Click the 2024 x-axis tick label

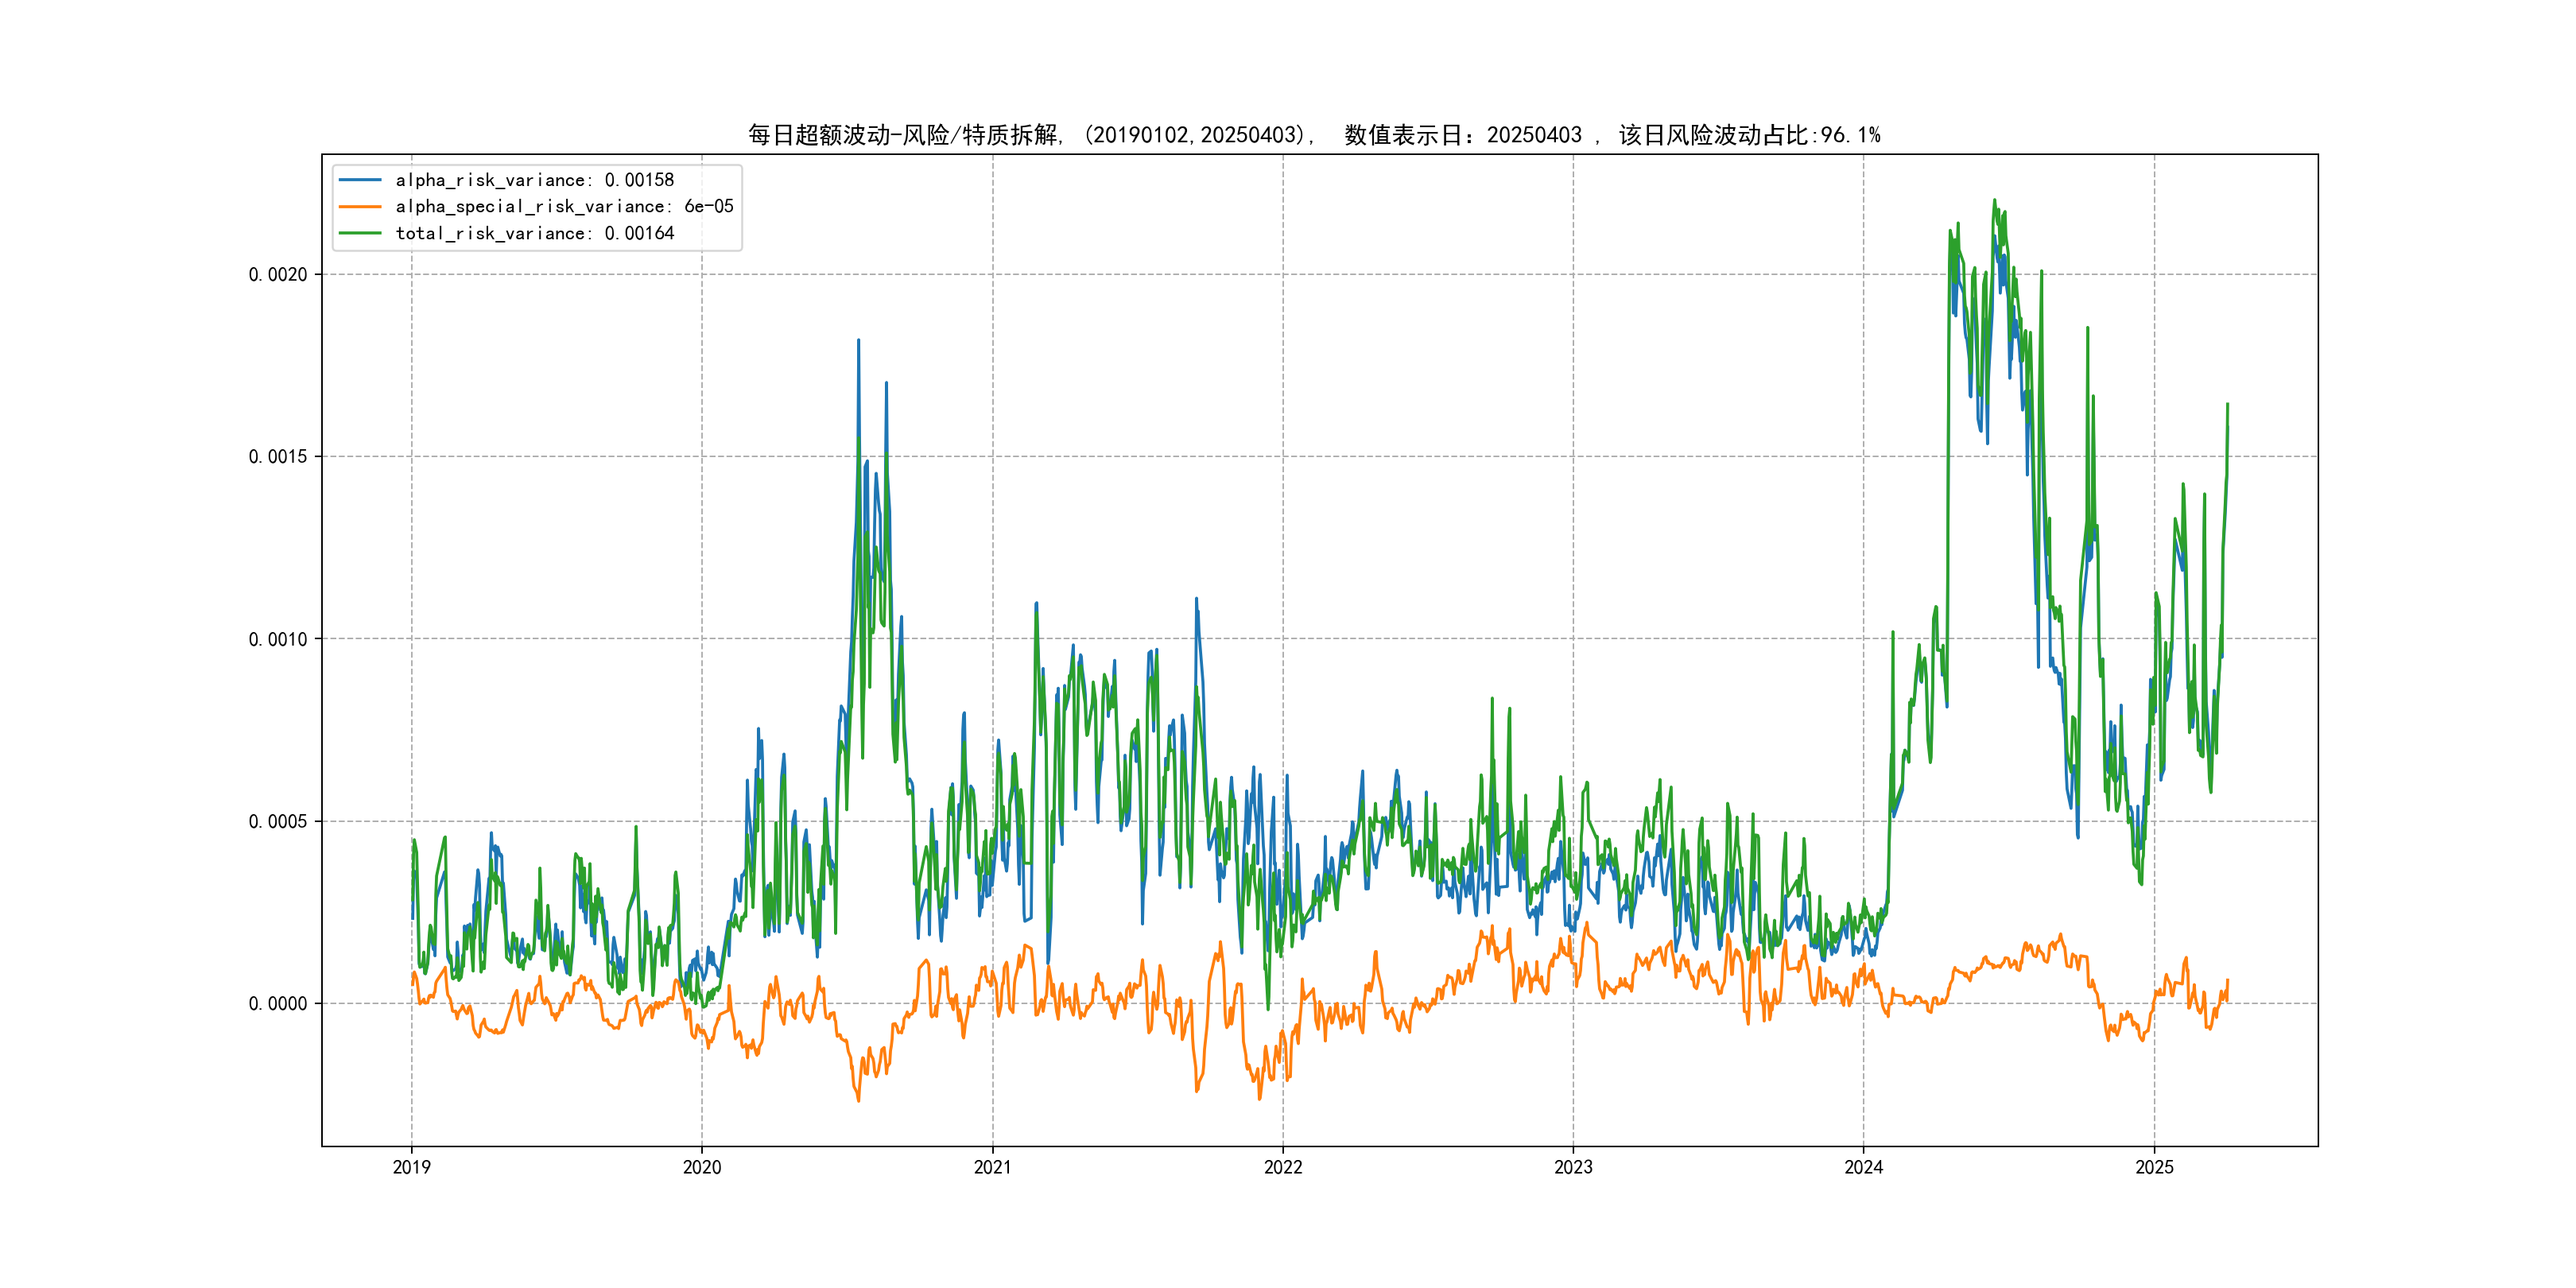pos(1863,1167)
